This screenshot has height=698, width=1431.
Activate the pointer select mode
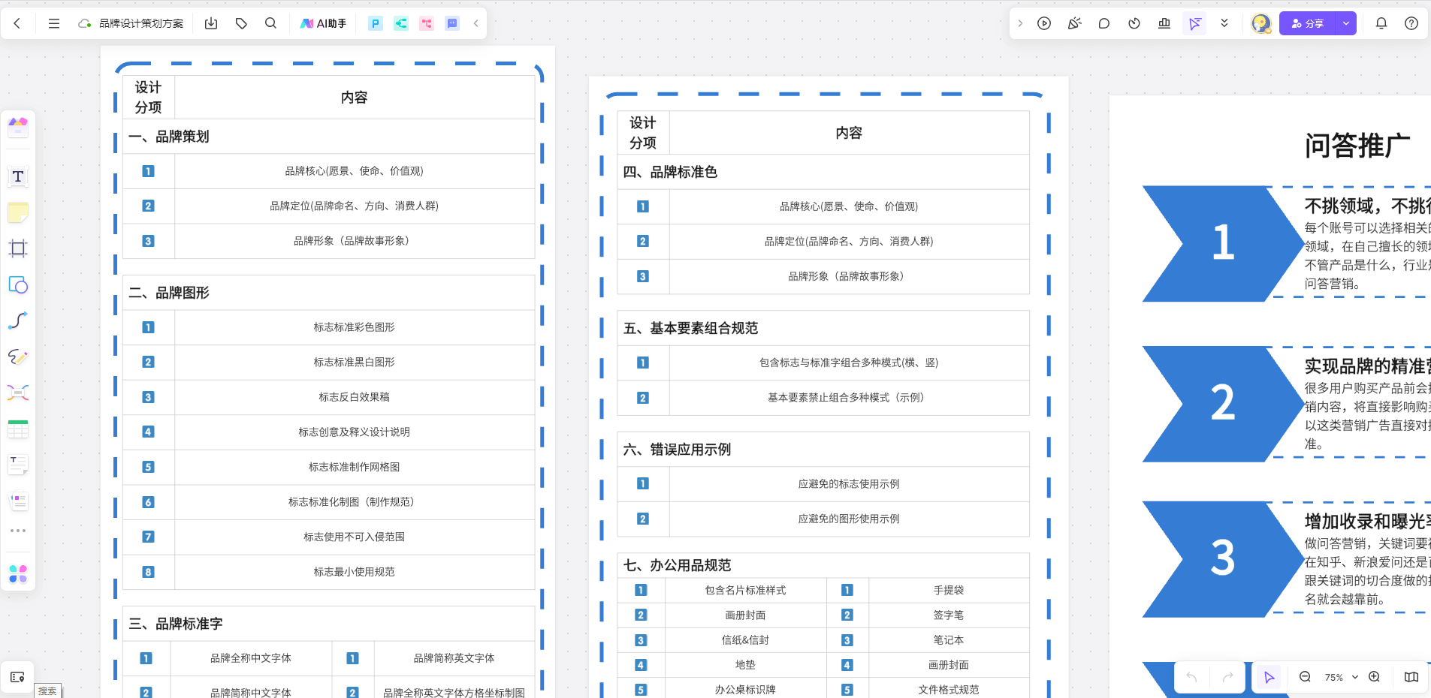(x=1269, y=677)
